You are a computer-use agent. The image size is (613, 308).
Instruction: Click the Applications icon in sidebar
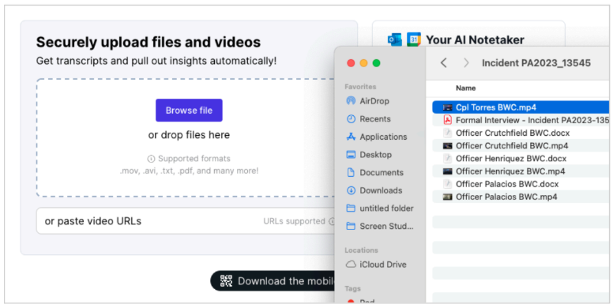click(351, 137)
